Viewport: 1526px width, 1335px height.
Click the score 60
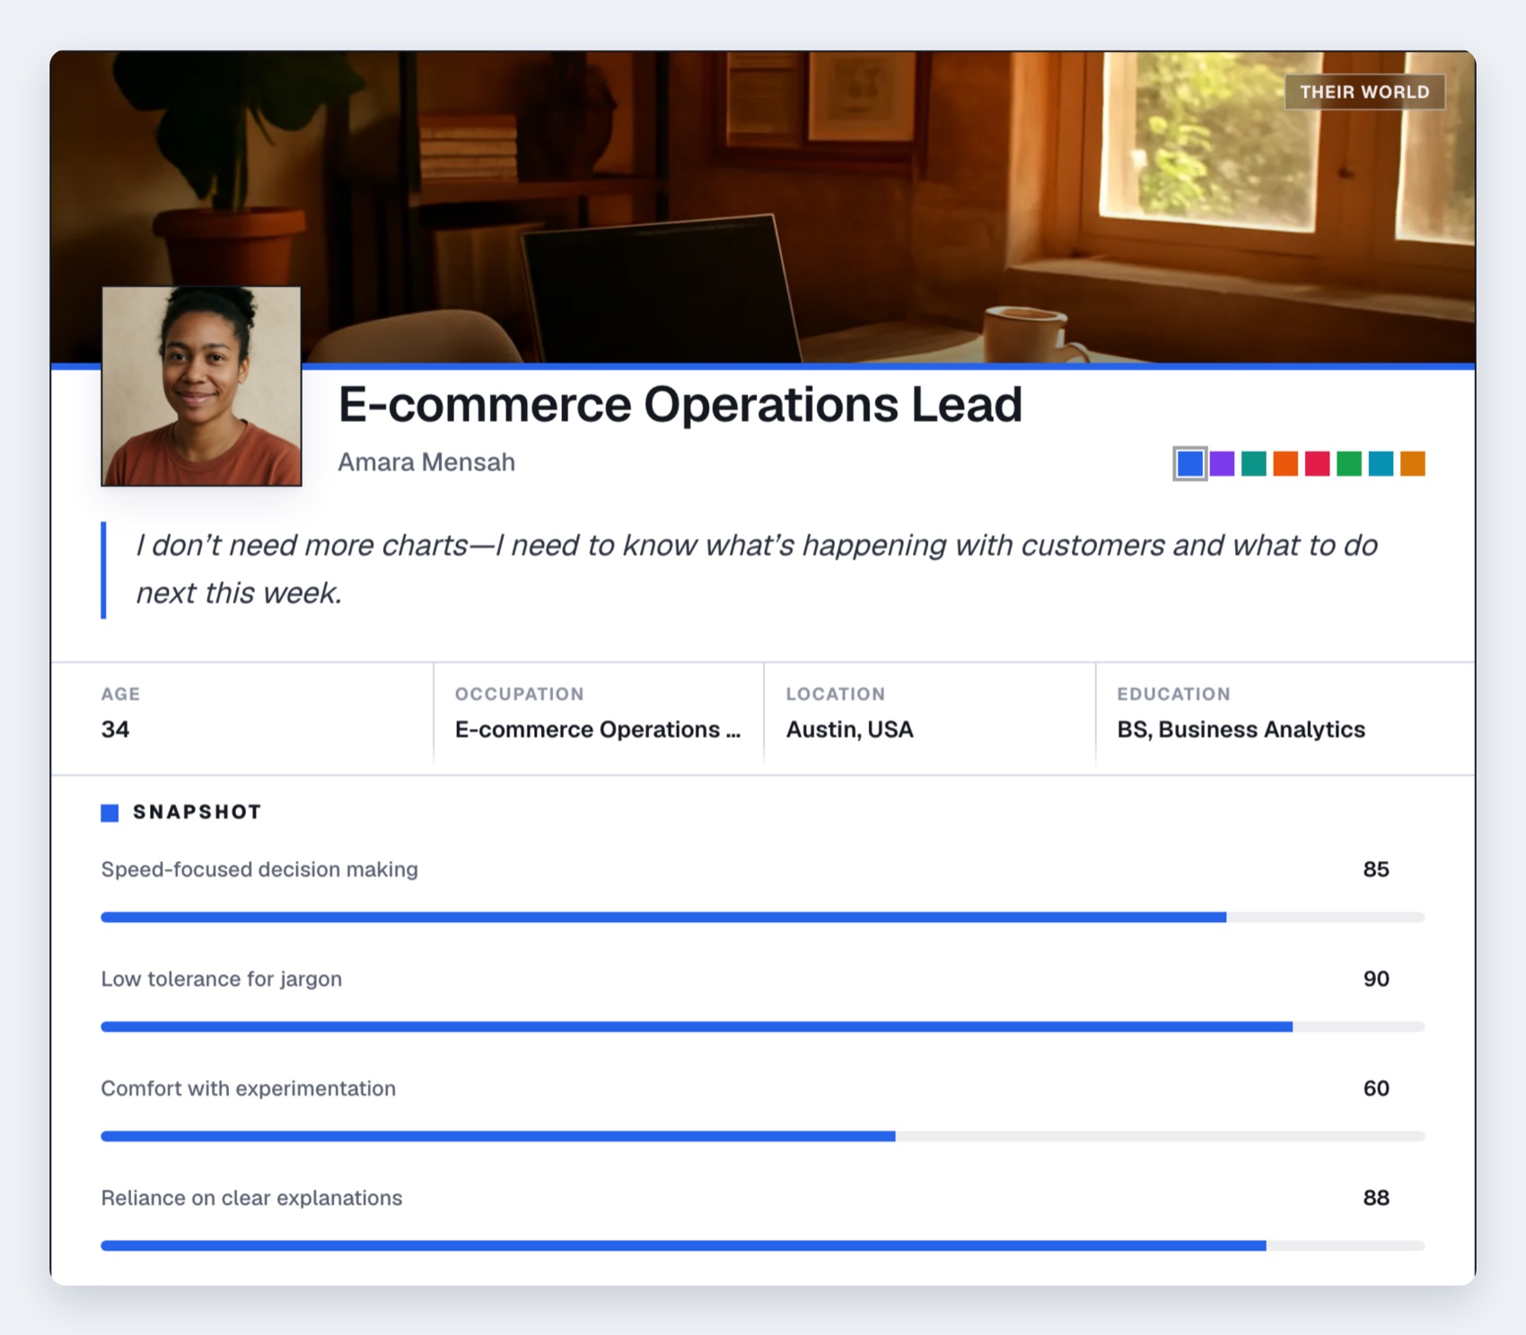(1376, 1088)
